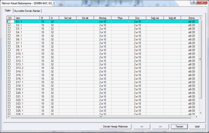Click the vertical scrollbar thumb
Image resolution: width=209 pixels, height=133 pixels.
(200, 59)
